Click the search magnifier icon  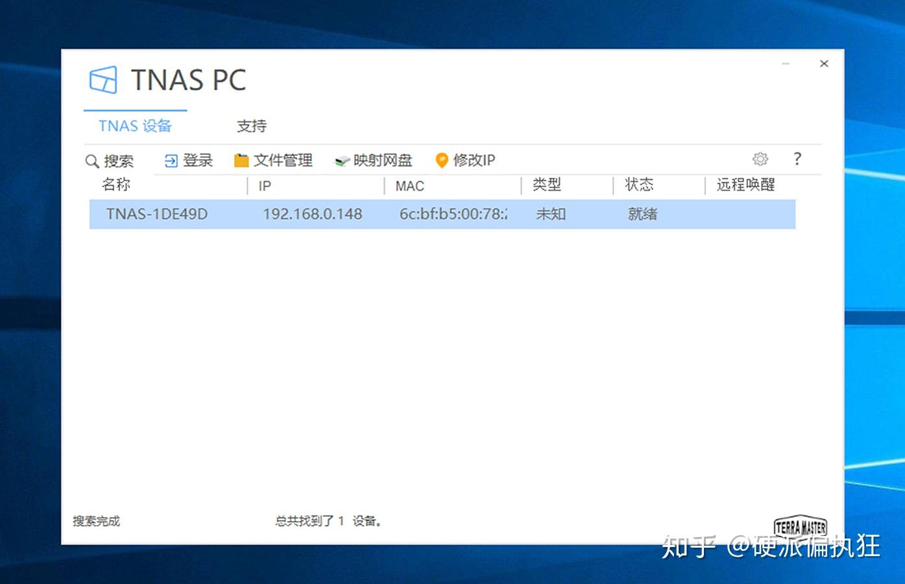(92, 161)
